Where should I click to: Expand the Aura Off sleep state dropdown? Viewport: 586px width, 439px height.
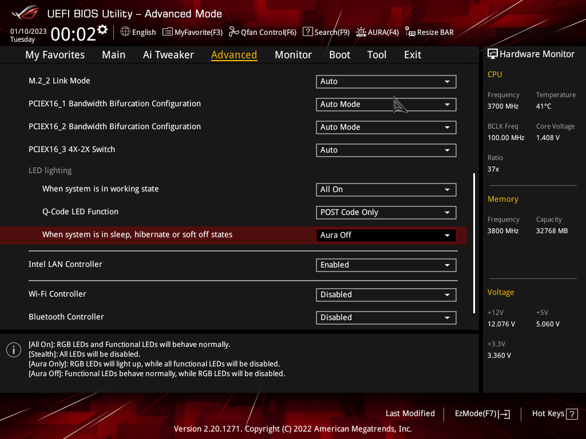386,235
